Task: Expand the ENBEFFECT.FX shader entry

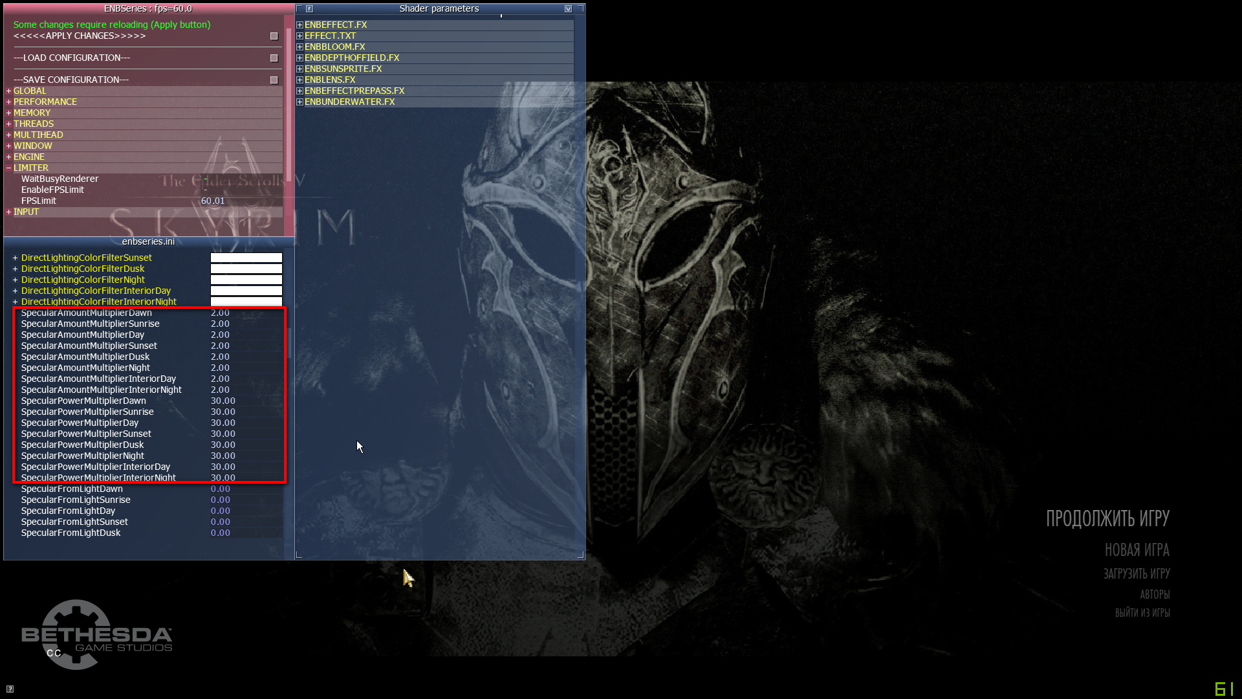Action: coord(300,25)
